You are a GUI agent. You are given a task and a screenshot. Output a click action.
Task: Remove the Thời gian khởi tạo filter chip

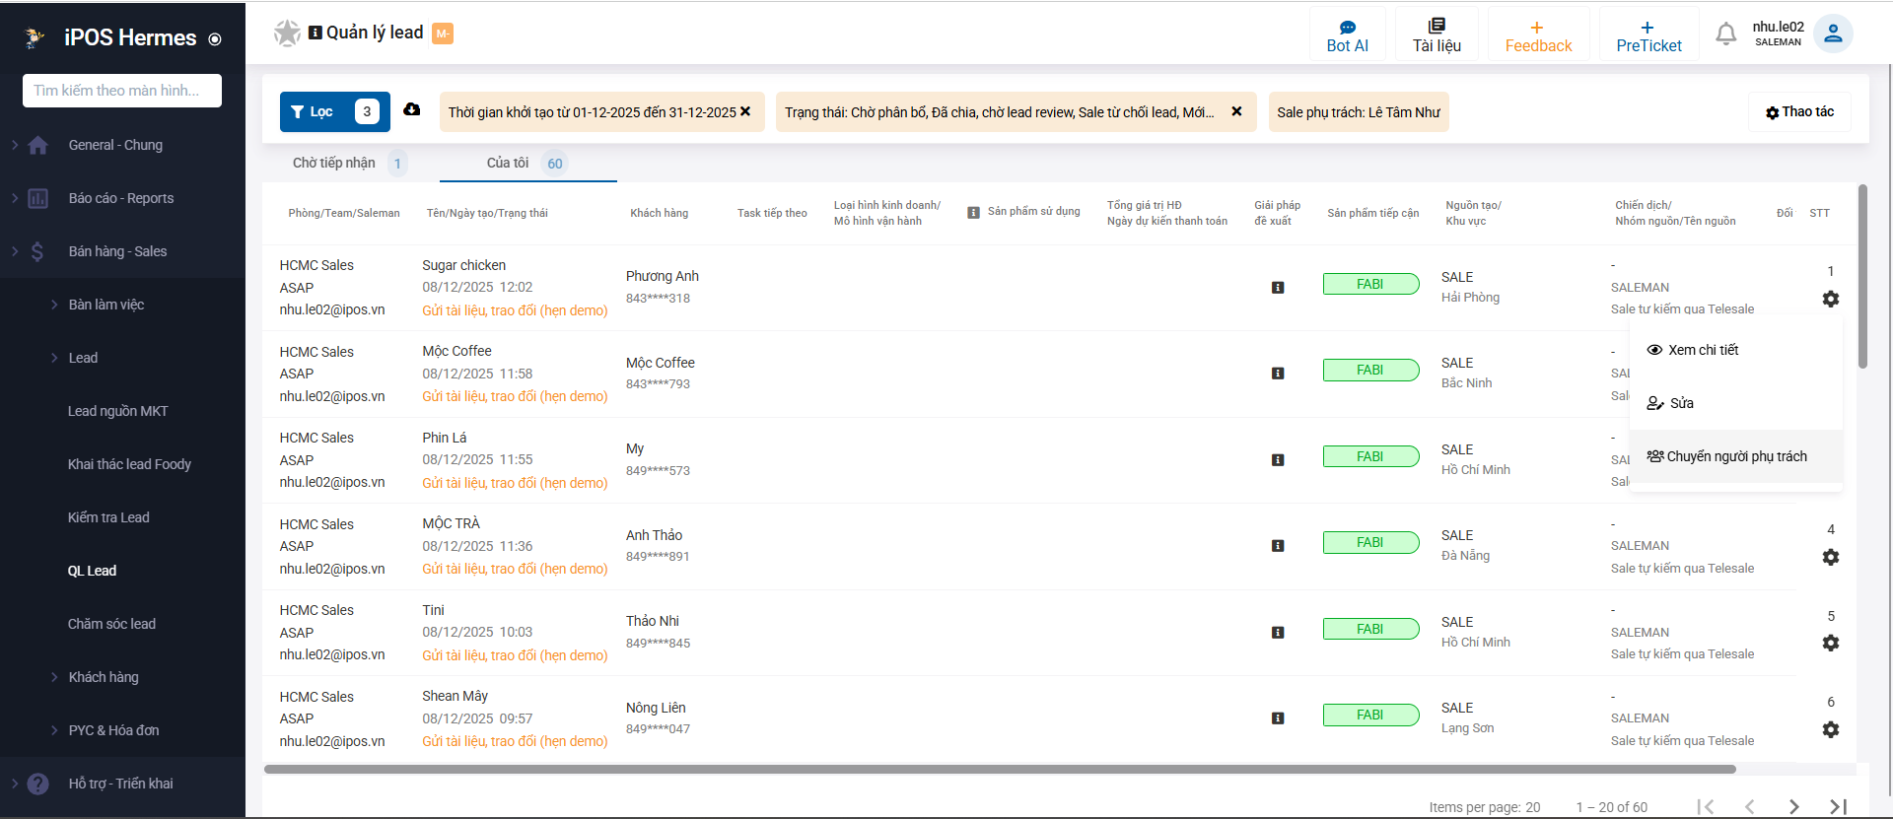(745, 111)
